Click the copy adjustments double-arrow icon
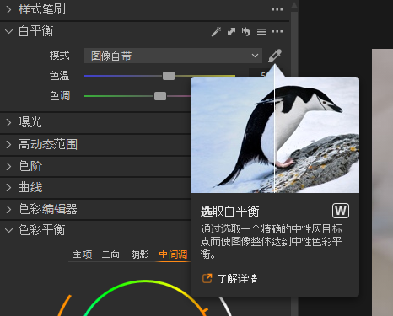Viewport: 393px width, 316px height. pyautogui.click(x=231, y=32)
